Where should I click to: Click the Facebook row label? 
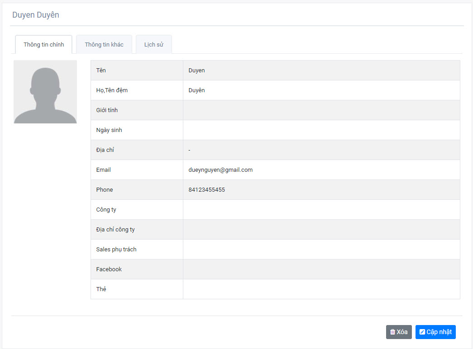(x=109, y=269)
